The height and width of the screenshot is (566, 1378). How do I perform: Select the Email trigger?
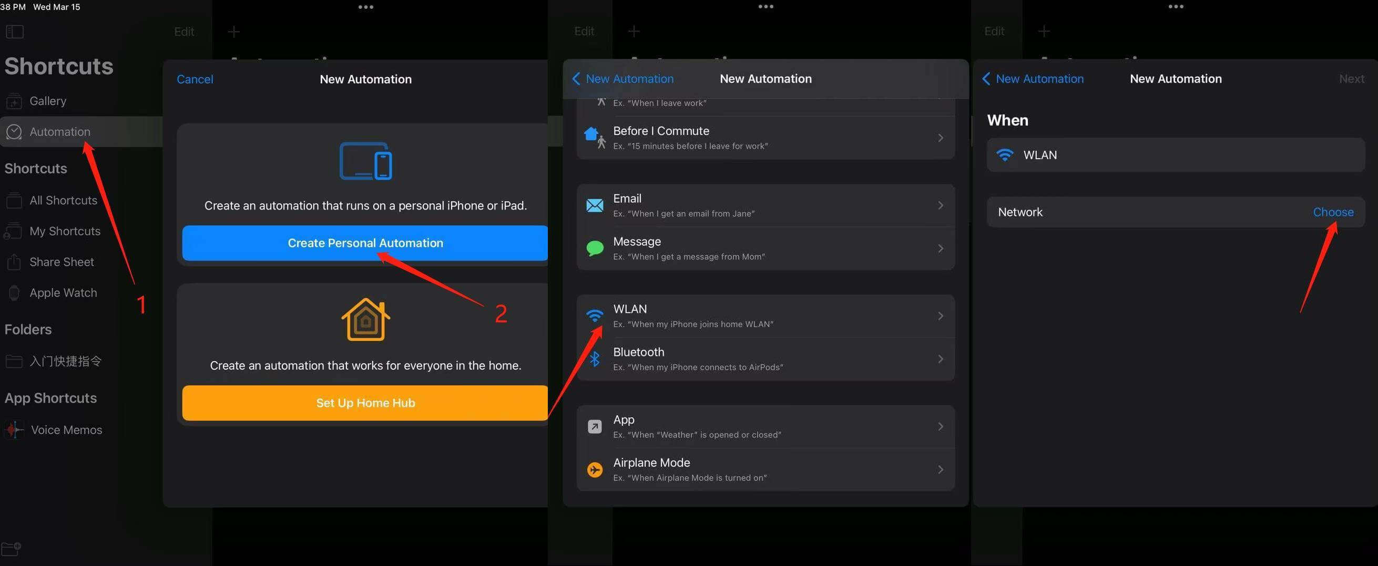[x=765, y=205]
